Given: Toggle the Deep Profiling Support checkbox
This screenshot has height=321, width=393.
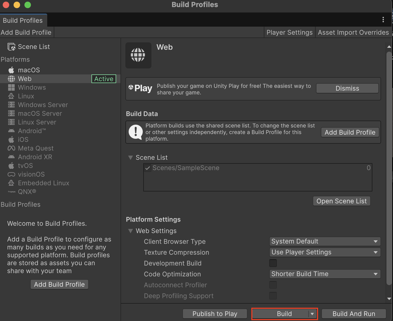Looking at the screenshot, I should [273, 296].
